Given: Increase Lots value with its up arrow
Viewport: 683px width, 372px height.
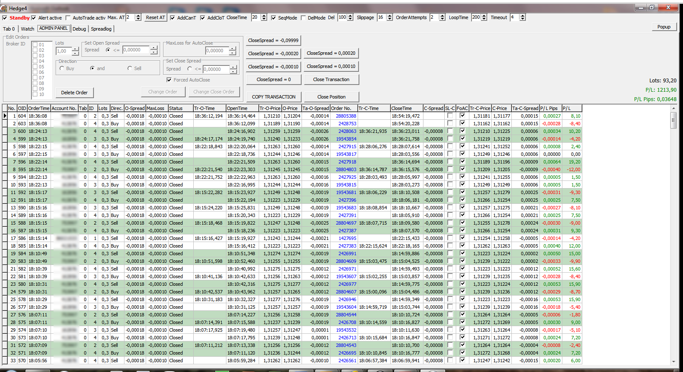Looking at the screenshot, I should click(x=75, y=49).
